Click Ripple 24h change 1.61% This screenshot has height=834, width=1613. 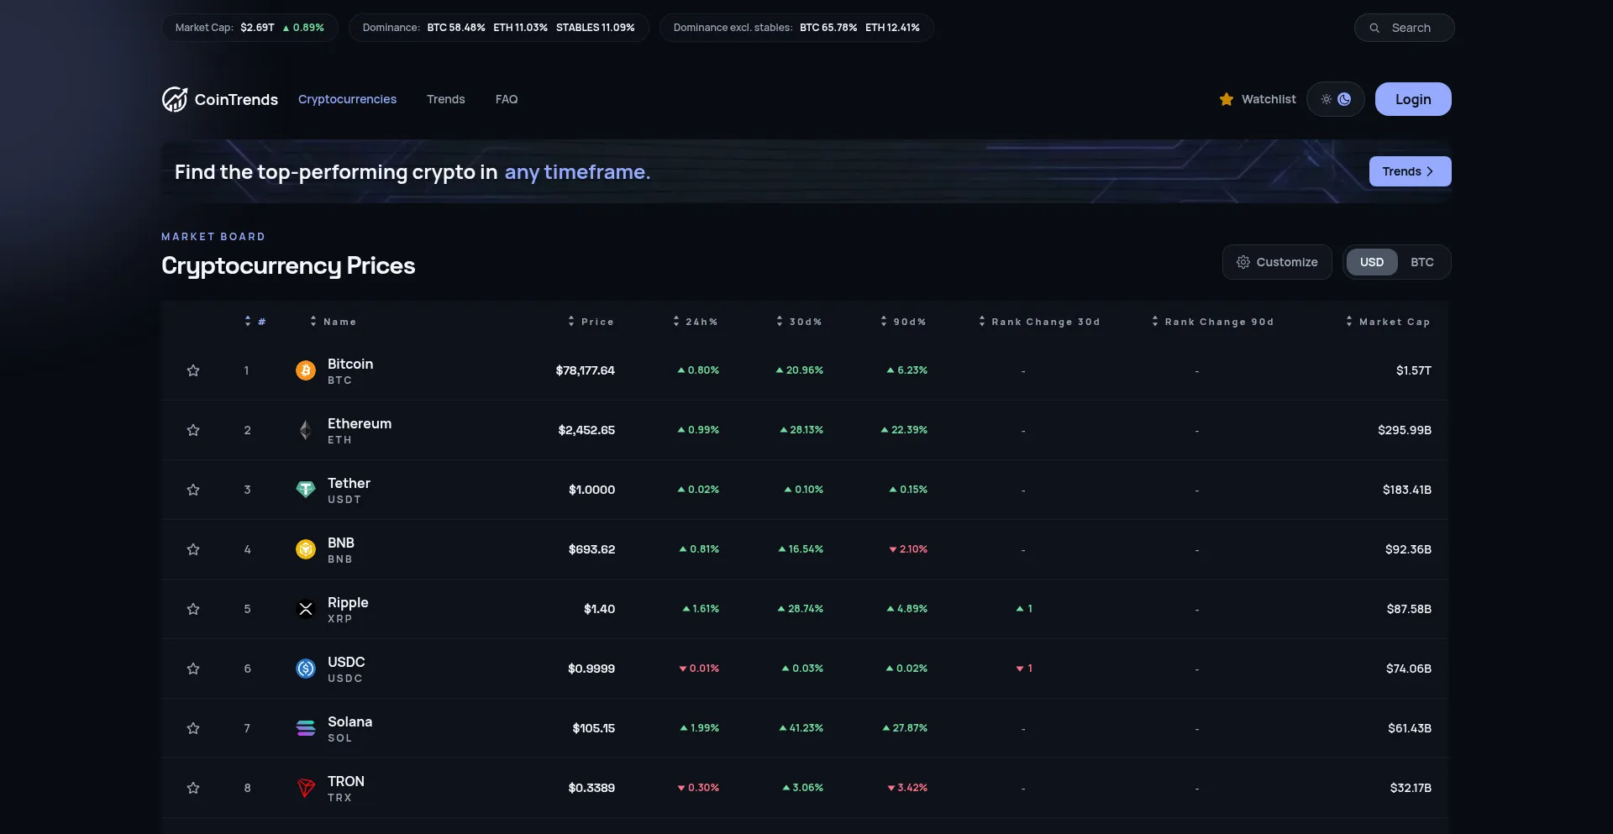[701, 609]
